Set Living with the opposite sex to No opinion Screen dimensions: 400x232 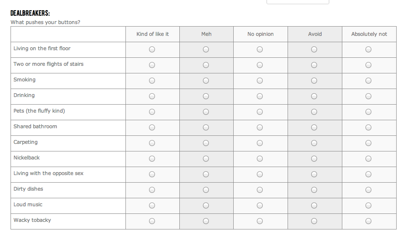point(260,174)
